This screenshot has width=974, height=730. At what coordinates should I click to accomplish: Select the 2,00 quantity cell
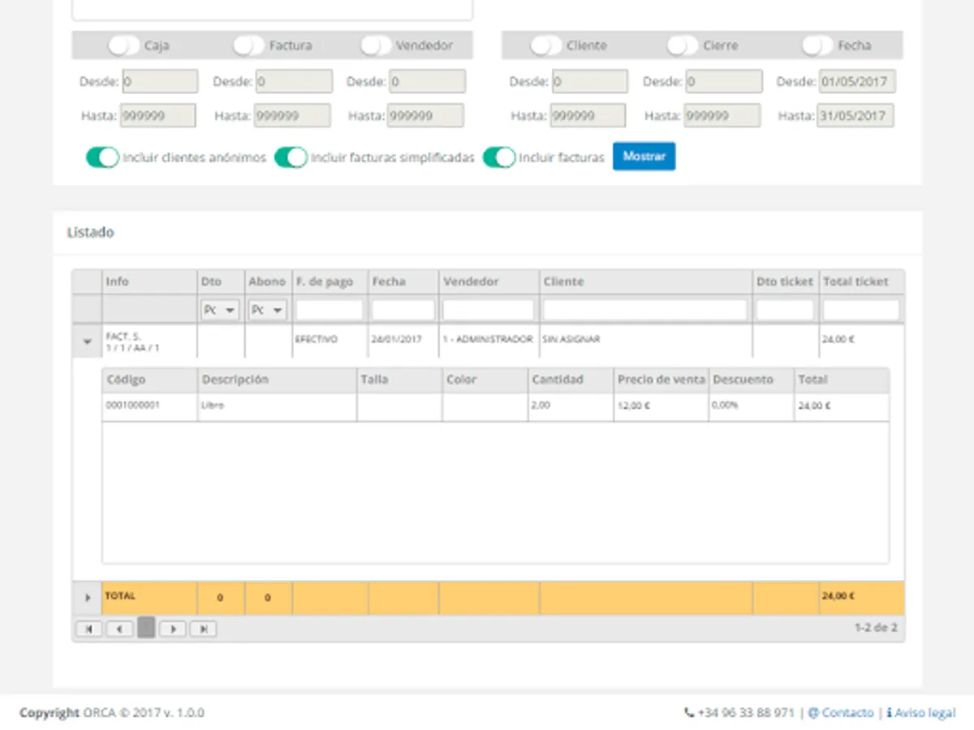tap(571, 406)
